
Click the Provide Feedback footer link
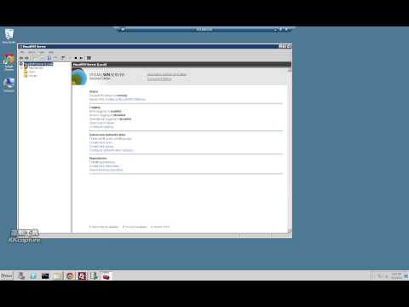coord(135,227)
